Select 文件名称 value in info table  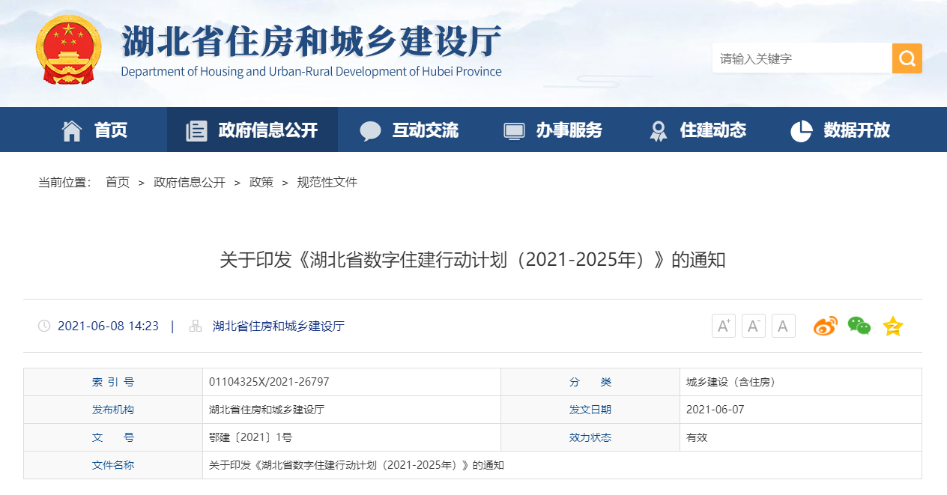pyautogui.click(x=357, y=465)
